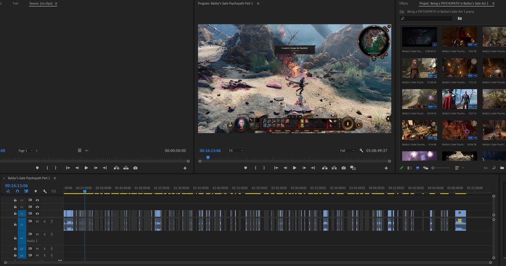Click Add Marker in Source monitor
Screen dimensions: 506x266
(37, 168)
